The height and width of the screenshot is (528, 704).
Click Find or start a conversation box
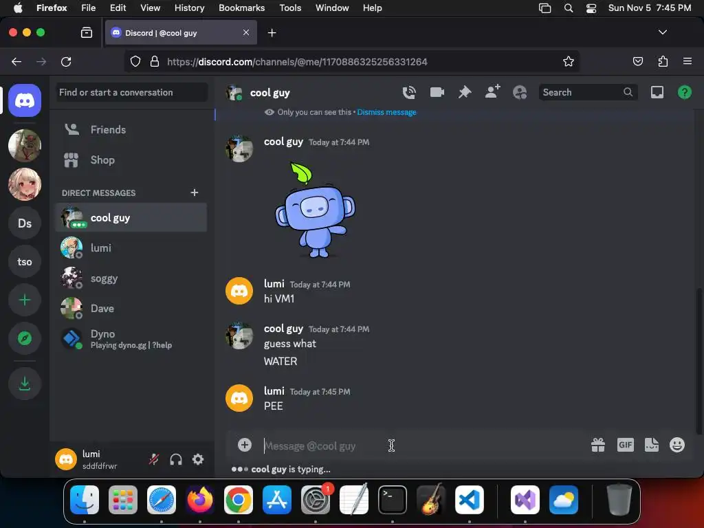tap(131, 93)
